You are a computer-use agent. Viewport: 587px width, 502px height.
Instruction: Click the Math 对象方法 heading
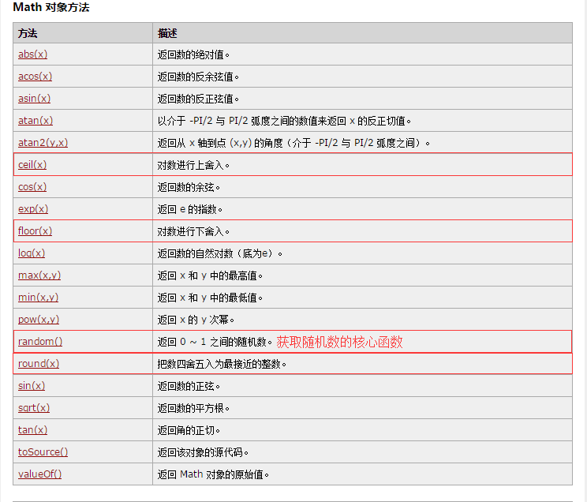pos(51,7)
